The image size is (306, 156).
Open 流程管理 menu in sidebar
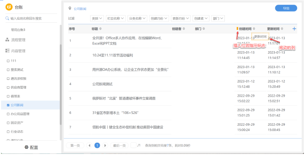(15, 40)
